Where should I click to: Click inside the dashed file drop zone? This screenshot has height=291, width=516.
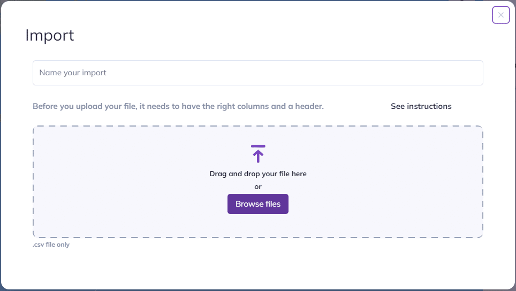click(x=257, y=182)
